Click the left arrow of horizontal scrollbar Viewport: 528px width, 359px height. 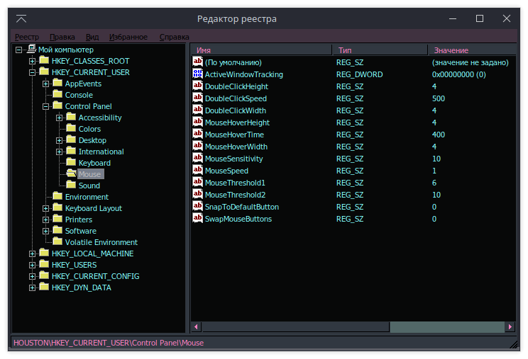point(197,326)
